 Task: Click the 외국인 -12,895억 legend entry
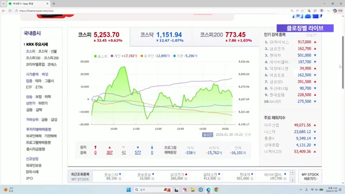(155, 56)
